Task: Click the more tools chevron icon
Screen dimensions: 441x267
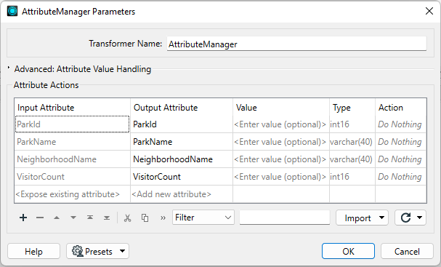Action: 163,218
